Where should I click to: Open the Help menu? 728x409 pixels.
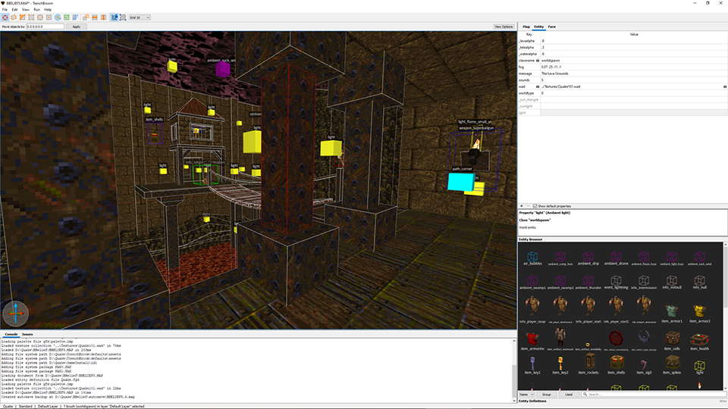point(48,9)
